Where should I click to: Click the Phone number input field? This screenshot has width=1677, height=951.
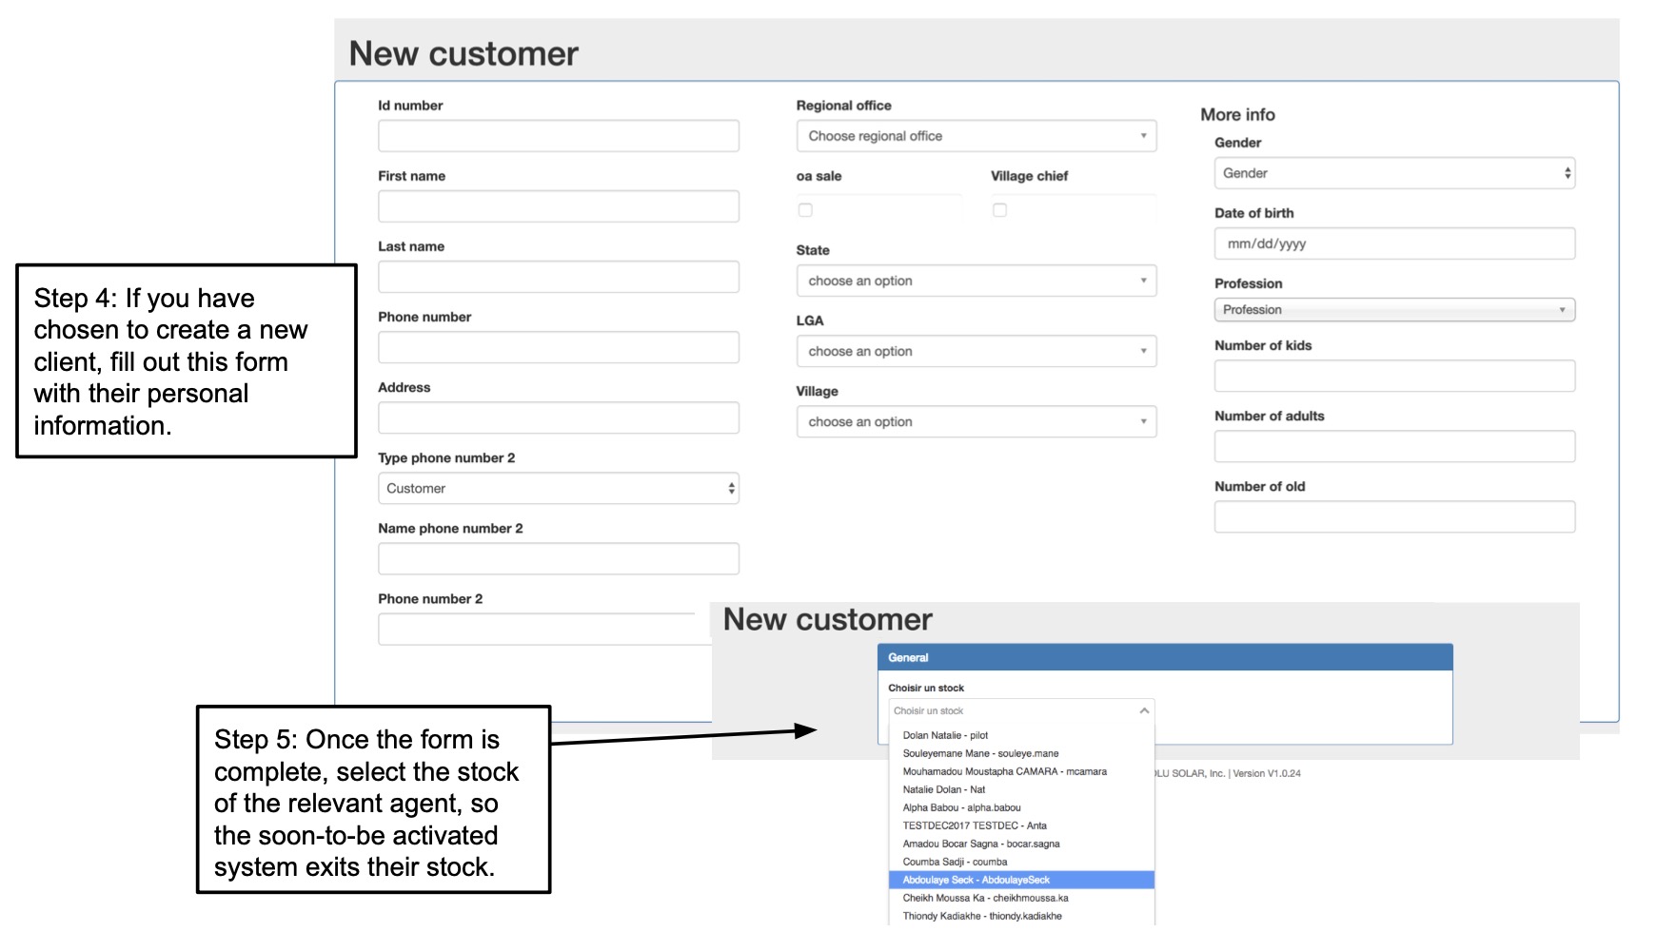click(558, 347)
